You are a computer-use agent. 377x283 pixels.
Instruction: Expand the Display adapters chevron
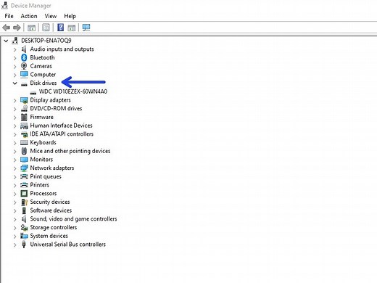pos(14,100)
